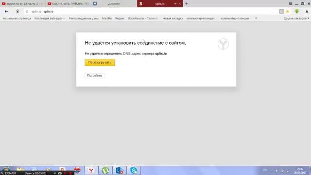The width and height of the screenshot is (311, 175).
Task: Open the volume icon in system tray
Action: [276, 171]
